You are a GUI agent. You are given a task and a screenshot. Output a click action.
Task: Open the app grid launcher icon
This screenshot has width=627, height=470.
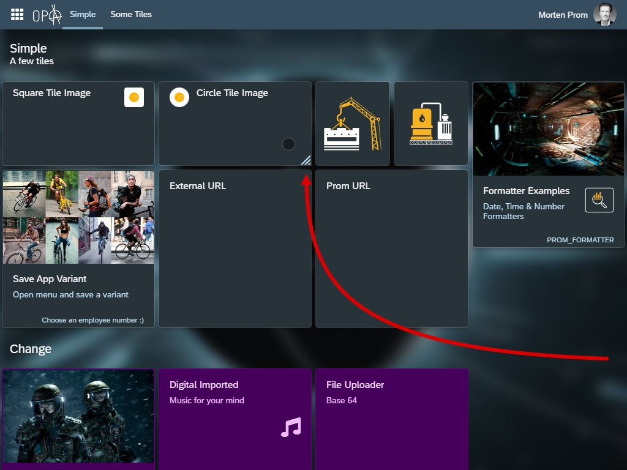point(17,15)
